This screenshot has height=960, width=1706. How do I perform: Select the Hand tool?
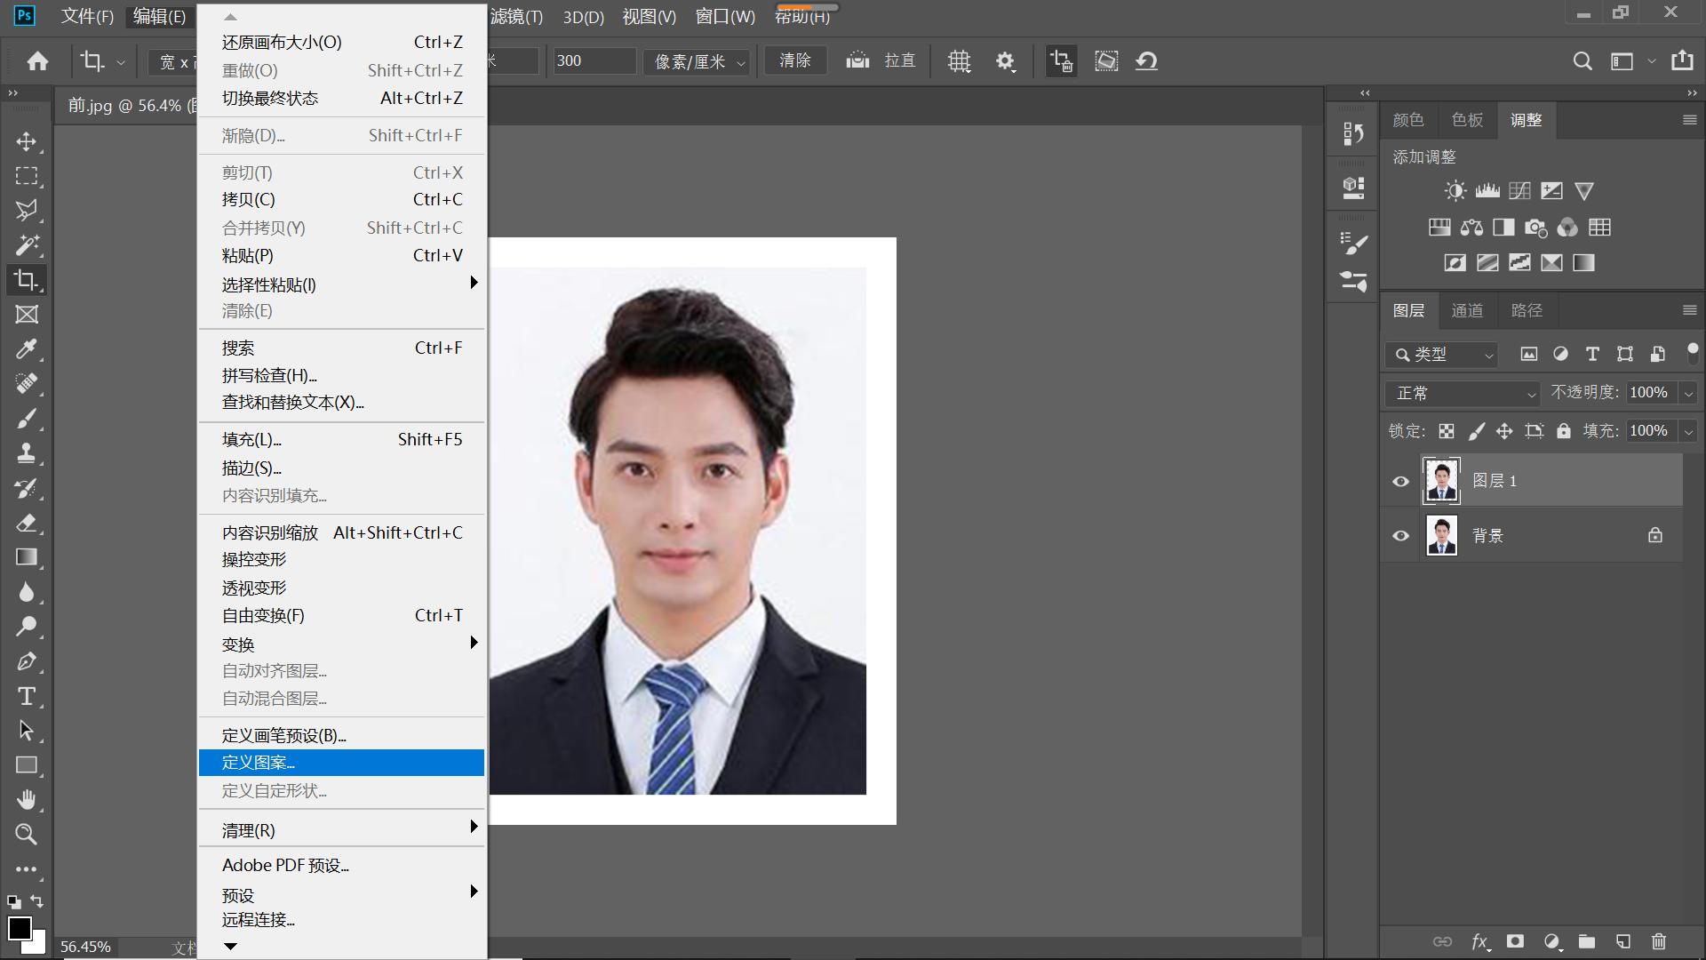(x=27, y=800)
